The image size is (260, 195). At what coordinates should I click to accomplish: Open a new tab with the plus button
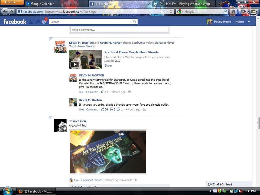click(x=219, y=4)
